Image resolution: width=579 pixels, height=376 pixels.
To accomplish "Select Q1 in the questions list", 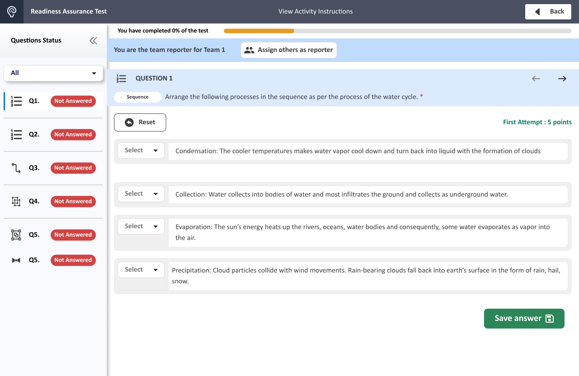I will (34, 101).
